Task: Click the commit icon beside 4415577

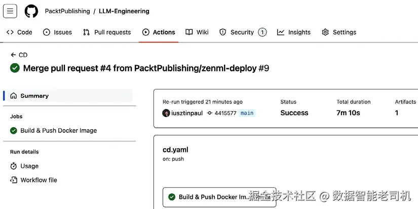Action: tap(210, 113)
